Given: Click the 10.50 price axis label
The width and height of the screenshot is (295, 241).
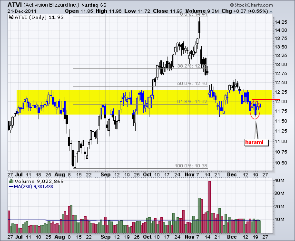Looking at the screenshot, I should tap(281, 163).
